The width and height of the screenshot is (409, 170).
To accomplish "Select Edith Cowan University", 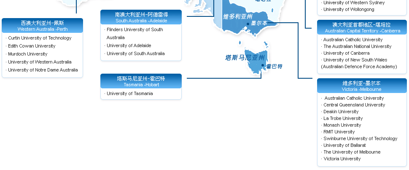I will click(x=32, y=46).
